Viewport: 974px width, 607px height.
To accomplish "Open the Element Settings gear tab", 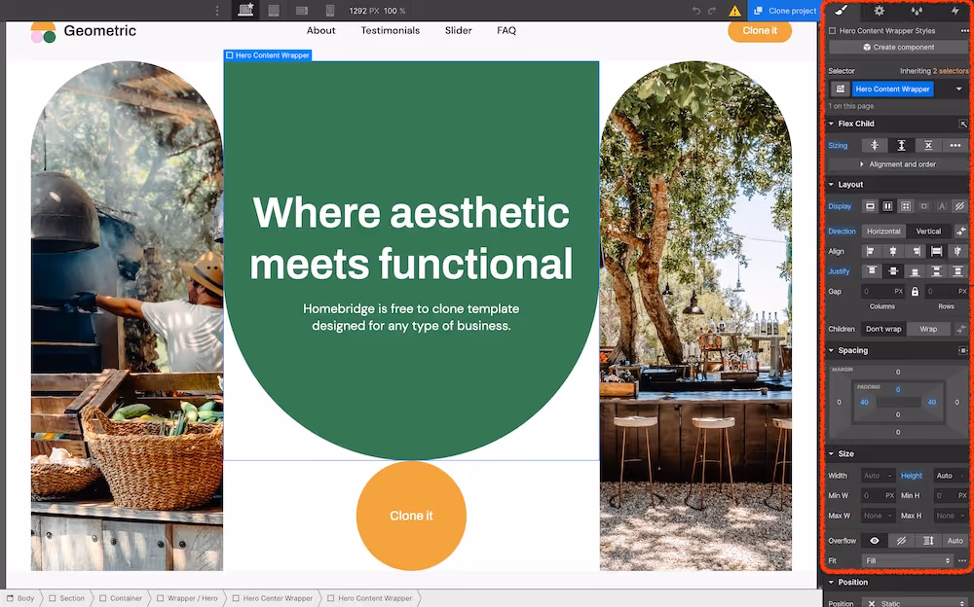I will click(x=879, y=11).
